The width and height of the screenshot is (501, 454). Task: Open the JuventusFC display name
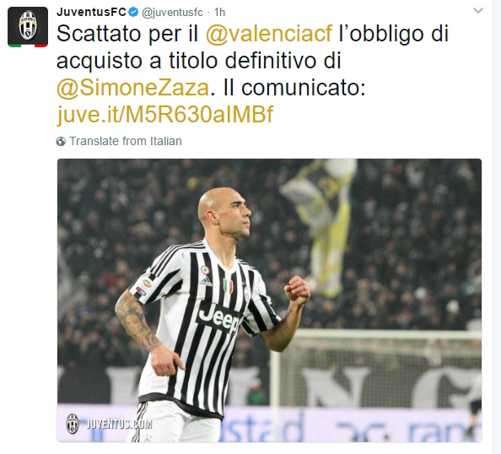[x=92, y=12]
